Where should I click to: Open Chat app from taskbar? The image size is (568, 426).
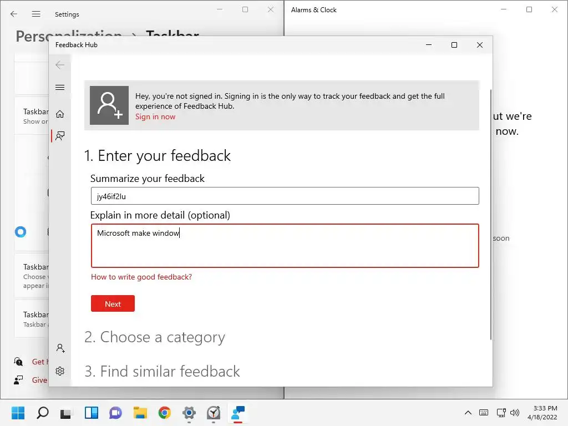point(115,413)
